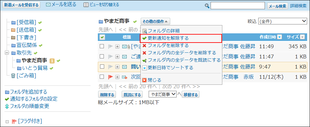The width and height of the screenshot is (310, 127).
Task: Choose フォルダ内の全データを既読にする
Action: click(181, 60)
